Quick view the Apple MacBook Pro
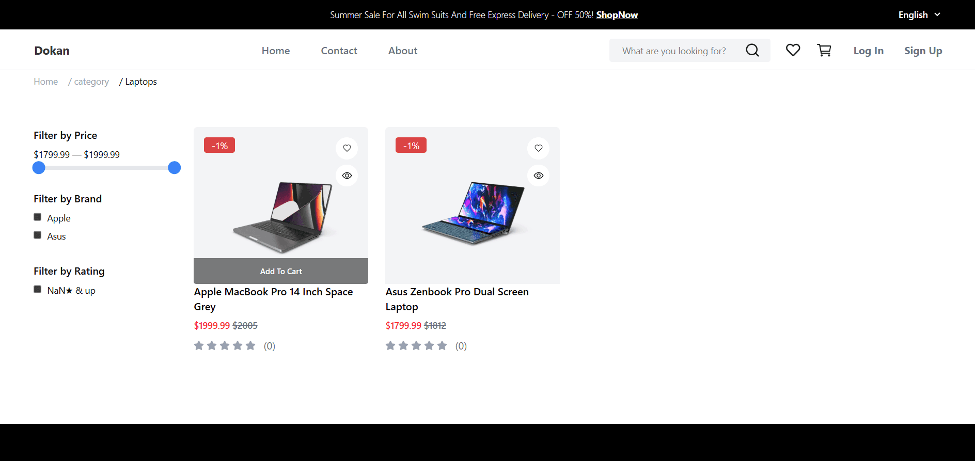The image size is (975, 461). 347,176
